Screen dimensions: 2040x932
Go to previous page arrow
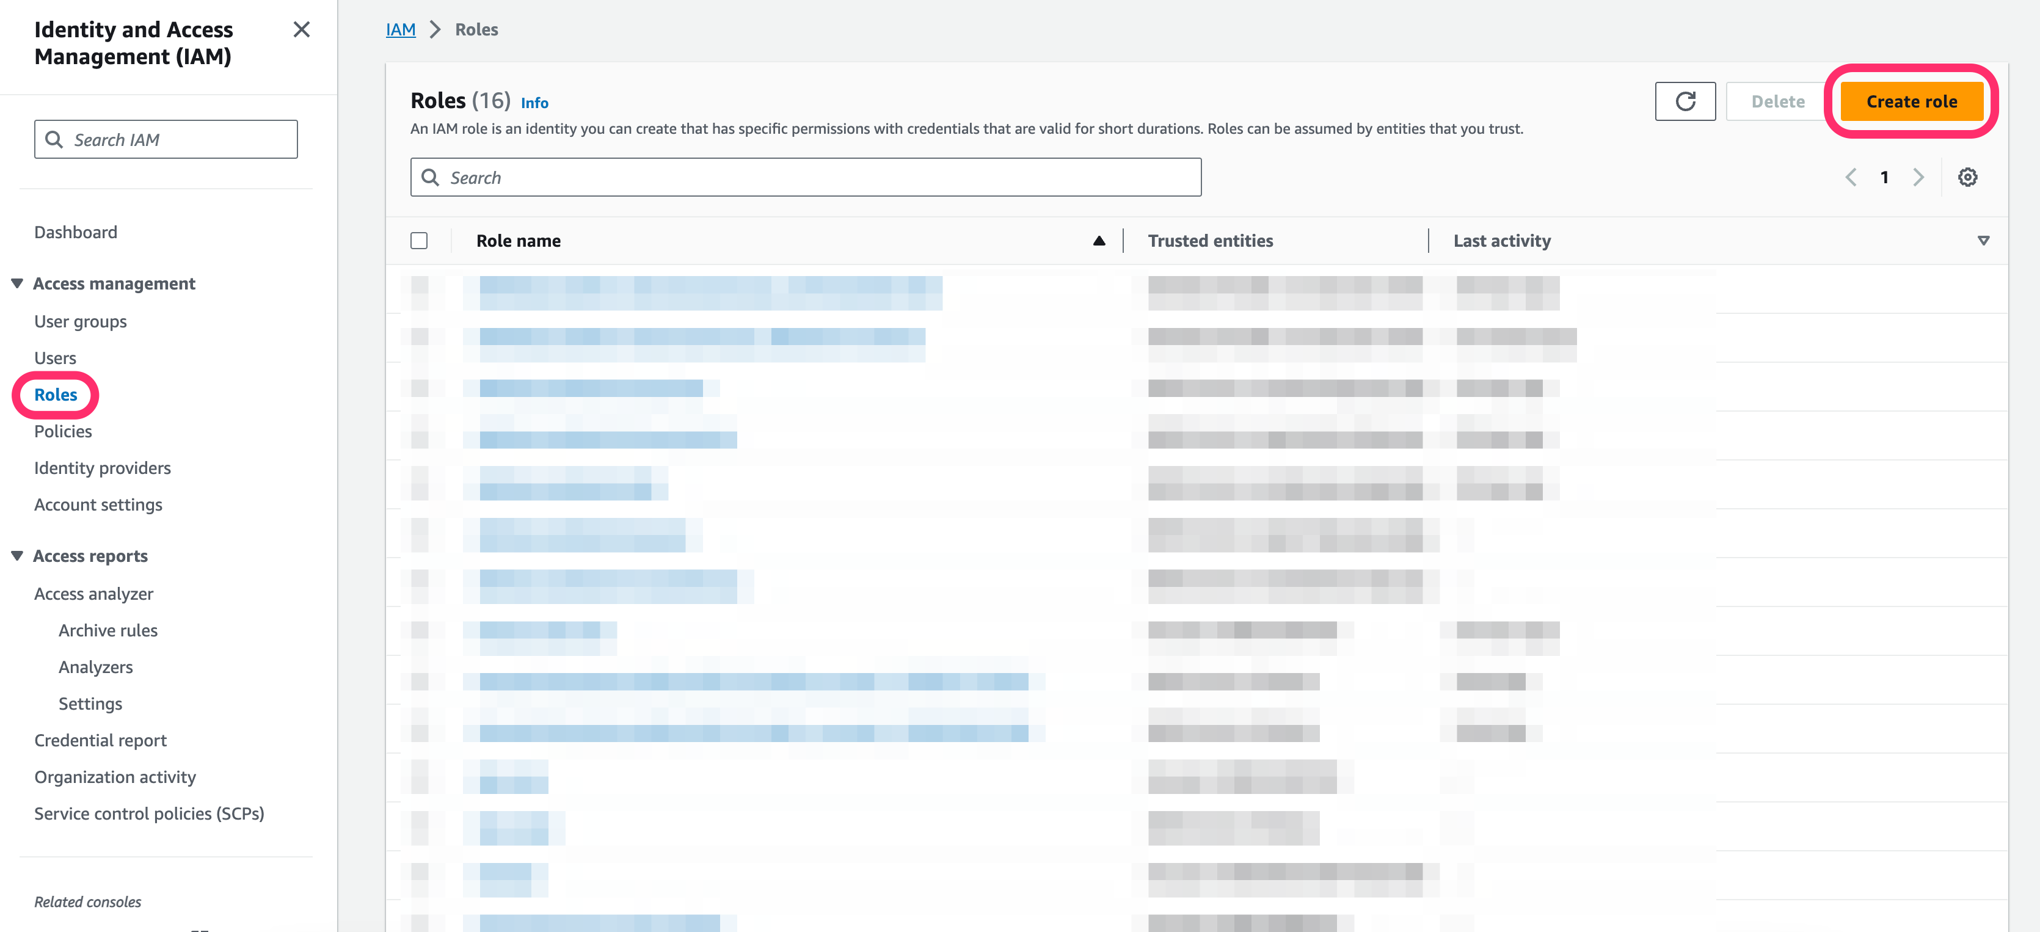(x=1851, y=177)
